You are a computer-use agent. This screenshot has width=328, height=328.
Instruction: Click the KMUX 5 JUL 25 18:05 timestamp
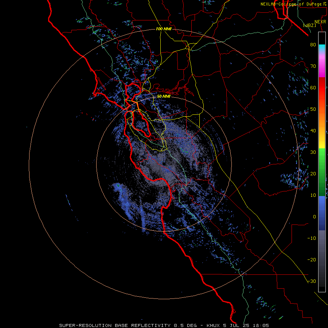click(238, 325)
